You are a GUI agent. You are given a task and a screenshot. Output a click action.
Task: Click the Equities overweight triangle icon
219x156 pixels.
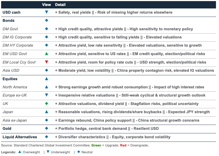tap(46, 79)
